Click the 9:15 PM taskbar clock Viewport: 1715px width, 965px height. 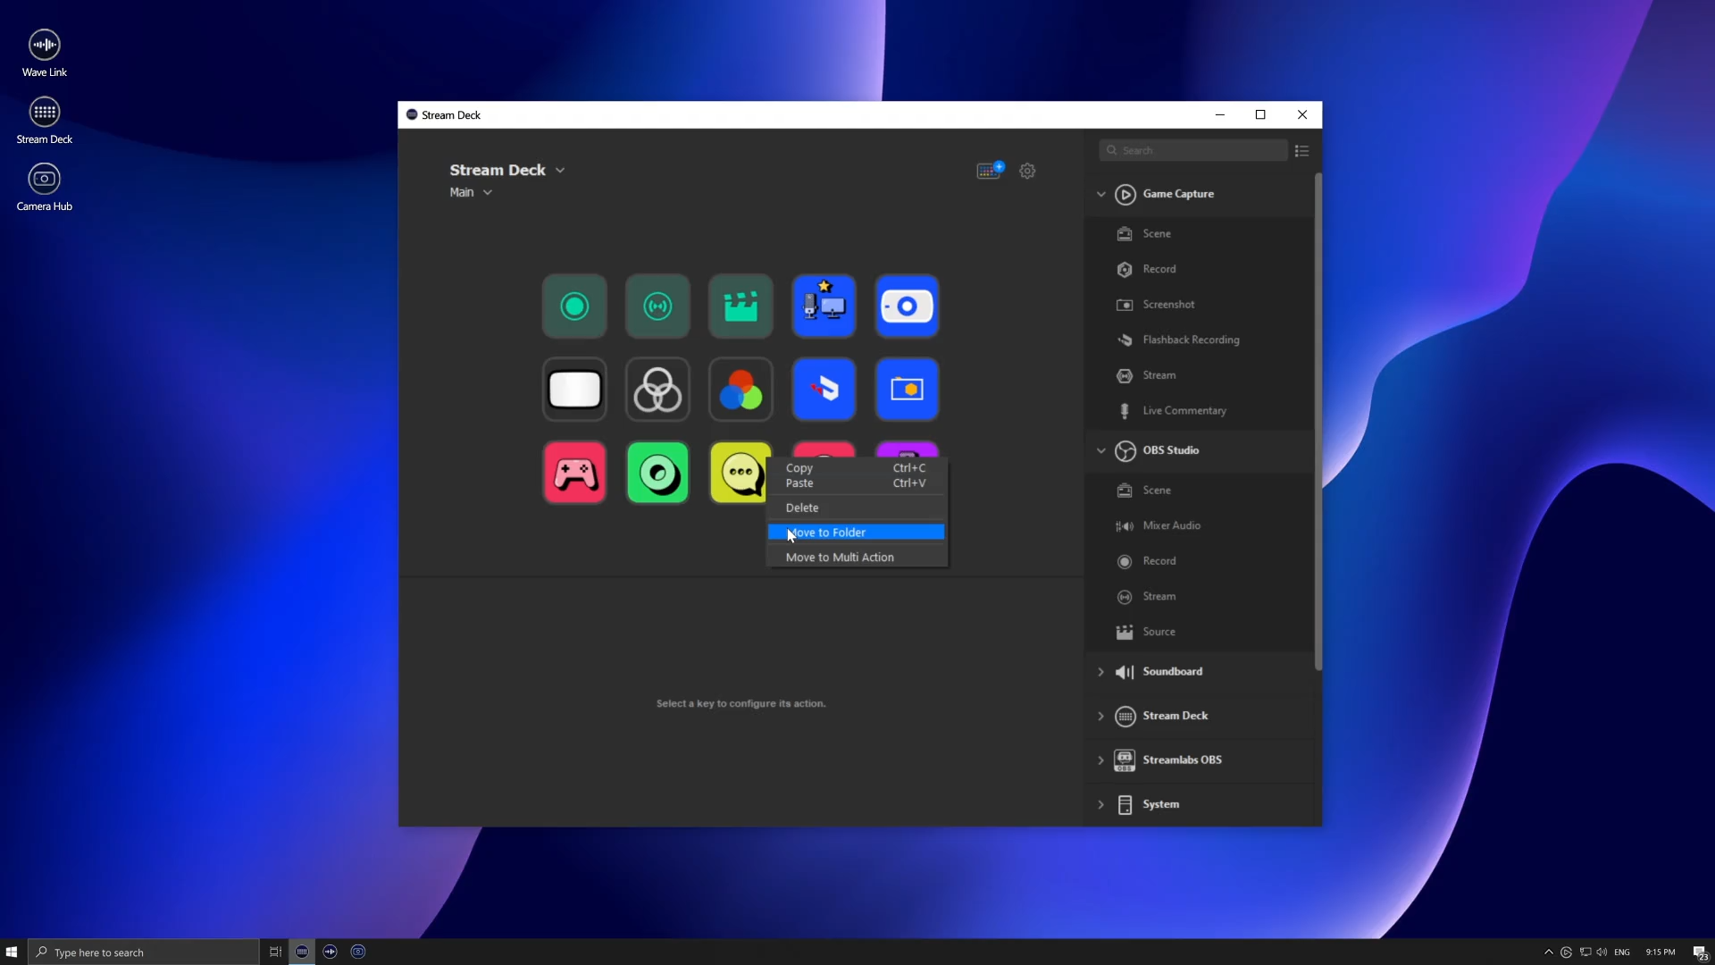coord(1661,952)
